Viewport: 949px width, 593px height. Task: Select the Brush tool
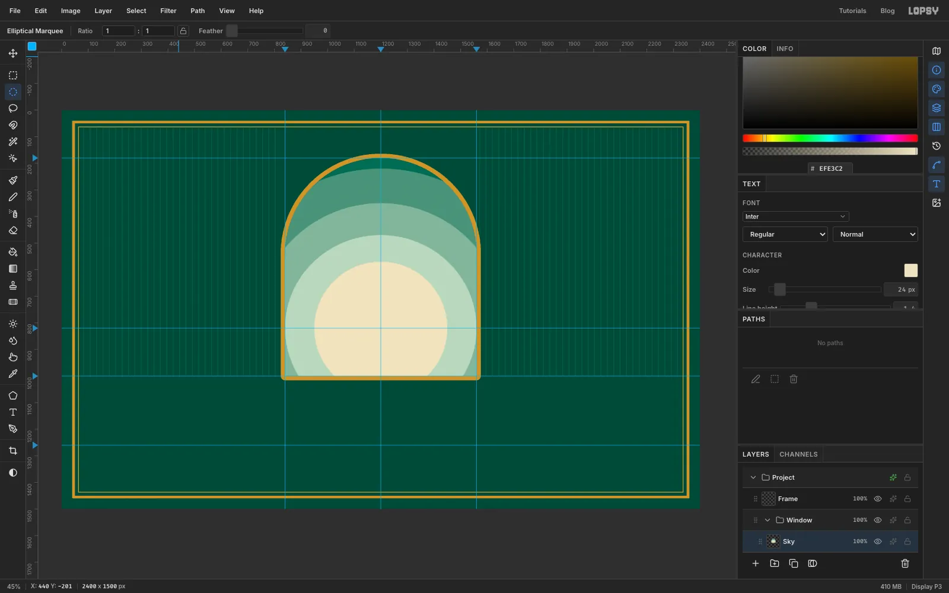(x=13, y=180)
